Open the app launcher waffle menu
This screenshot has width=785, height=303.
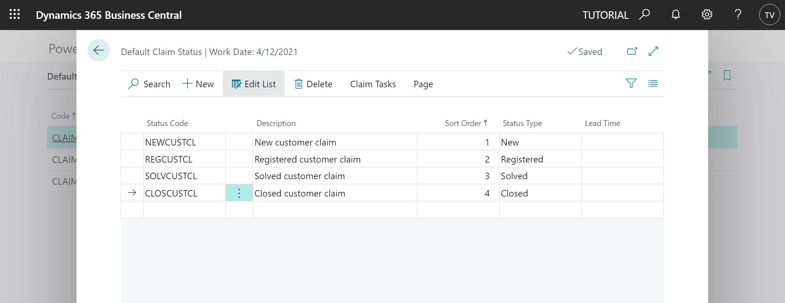[15, 15]
